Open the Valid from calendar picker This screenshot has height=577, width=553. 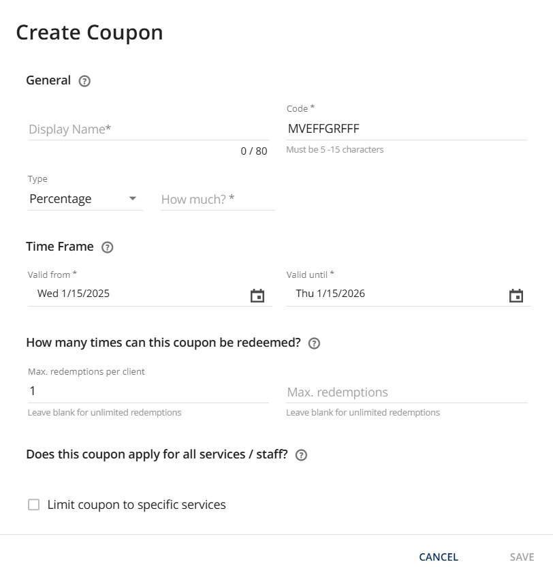pos(257,296)
